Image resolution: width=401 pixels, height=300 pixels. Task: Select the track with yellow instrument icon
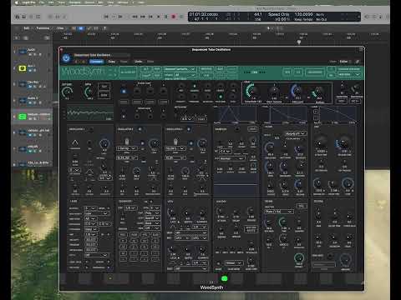(x=23, y=68)
